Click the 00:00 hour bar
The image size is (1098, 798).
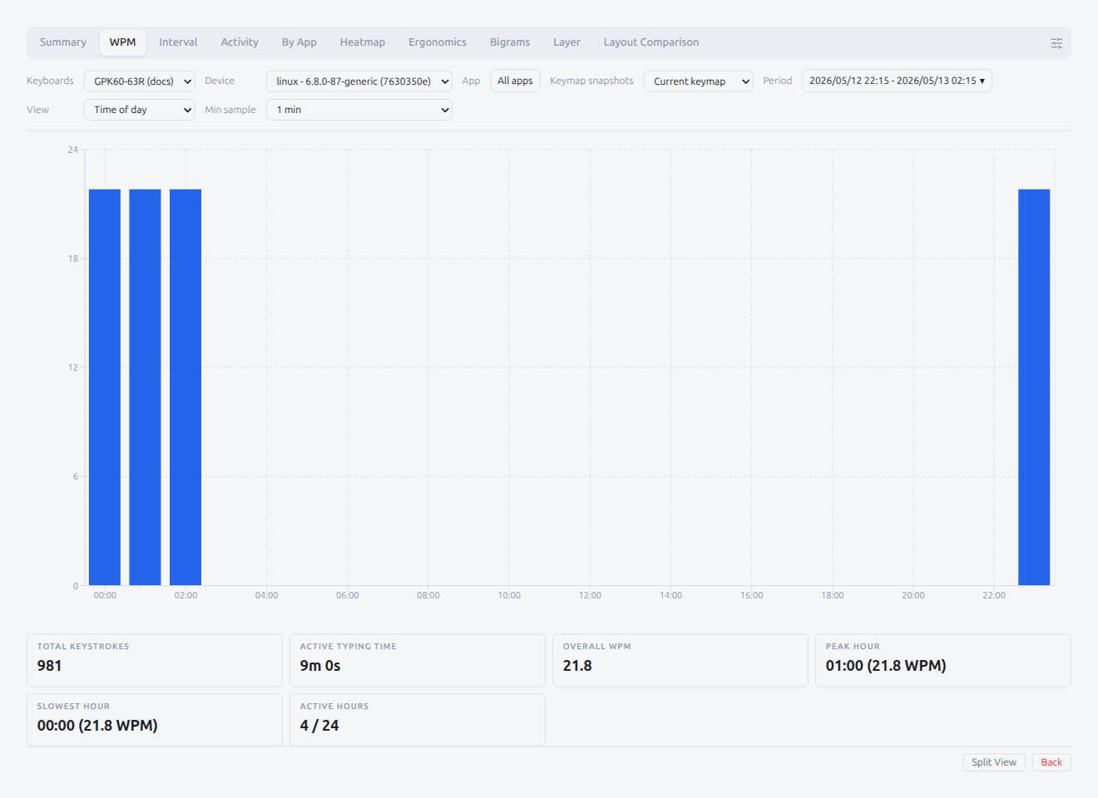[105, 387]
